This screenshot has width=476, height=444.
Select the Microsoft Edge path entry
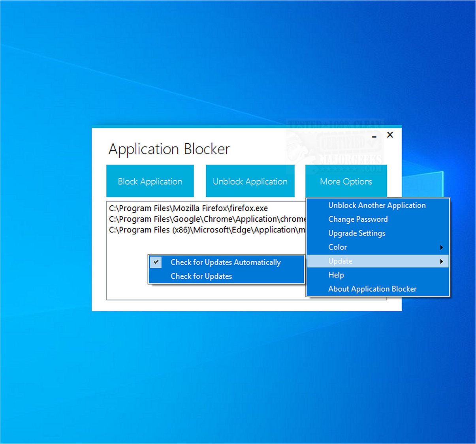tap(207, 230)
